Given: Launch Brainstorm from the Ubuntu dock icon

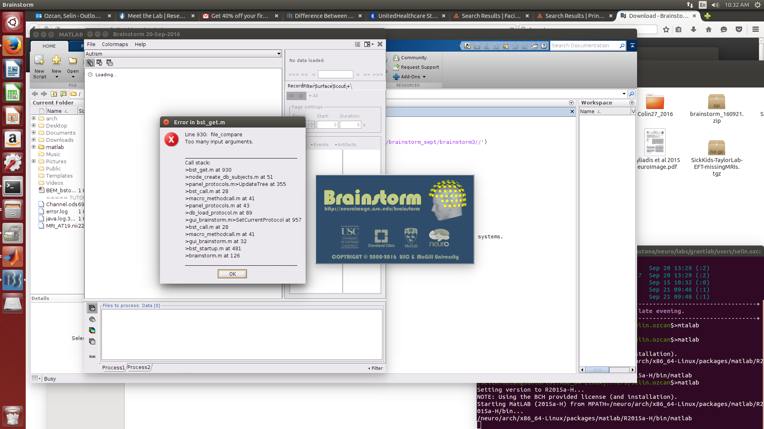Looking at the screenshot, I should pyautogui.click(x=13, y=280).
